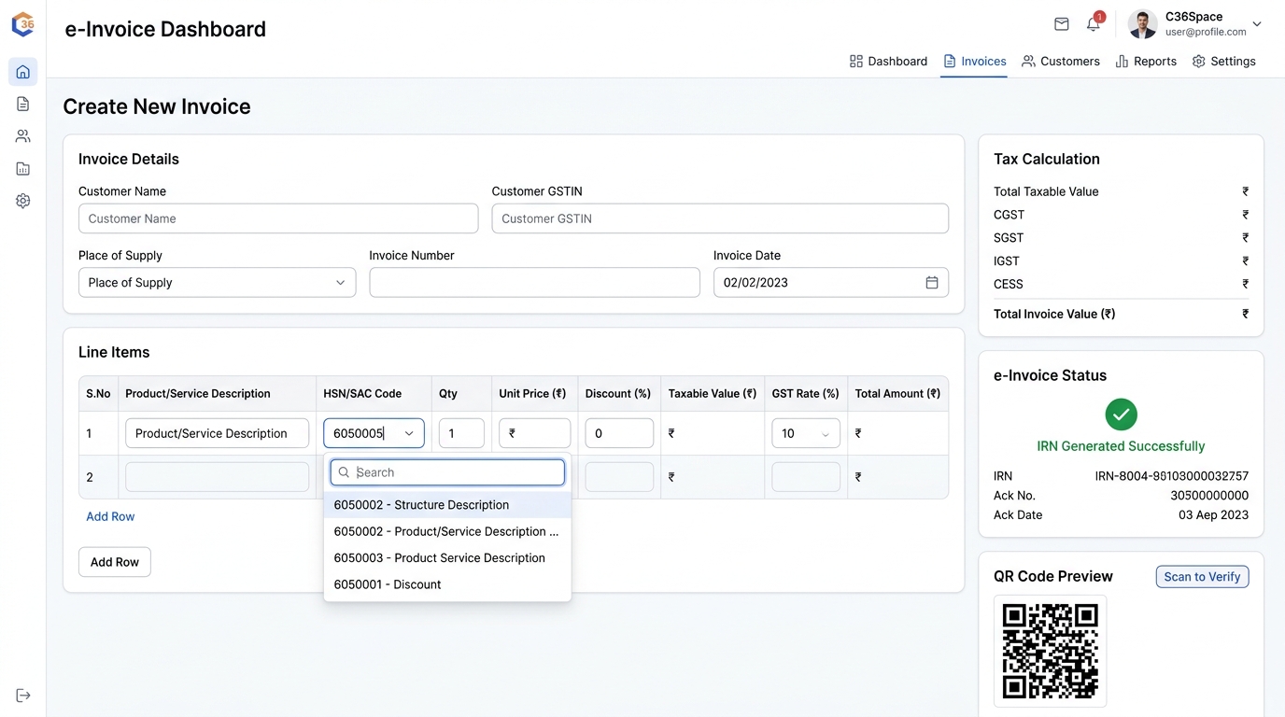The width and height of the screenshot is (1285, 717).
Task: Switch to the Customers tab
Action: pyautogui.click(x=1061, y=62)
